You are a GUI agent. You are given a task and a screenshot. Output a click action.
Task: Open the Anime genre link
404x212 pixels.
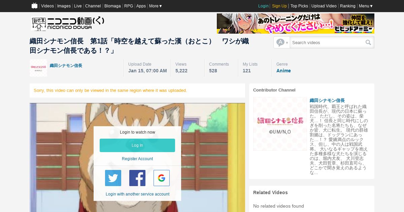click(283, 71)
